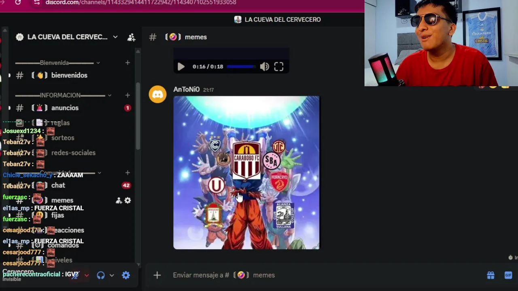Viewport: 518px width, 291px height.
Task: Open the gift icon in message bar
Action: [490, 275]
